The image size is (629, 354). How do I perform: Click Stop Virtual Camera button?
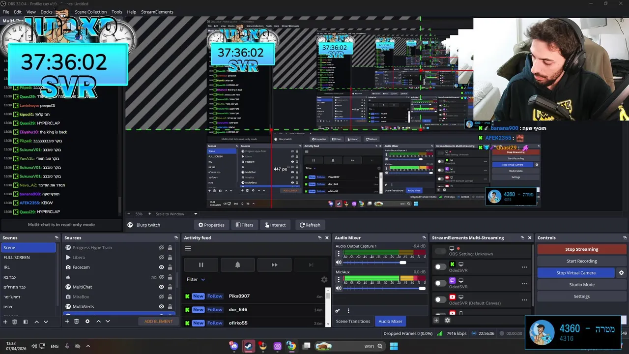[x=576, y=273]
